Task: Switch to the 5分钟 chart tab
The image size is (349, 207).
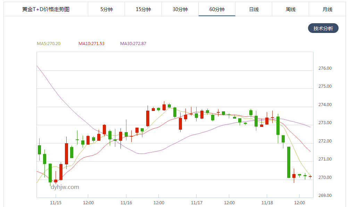Action: point(106,9)
